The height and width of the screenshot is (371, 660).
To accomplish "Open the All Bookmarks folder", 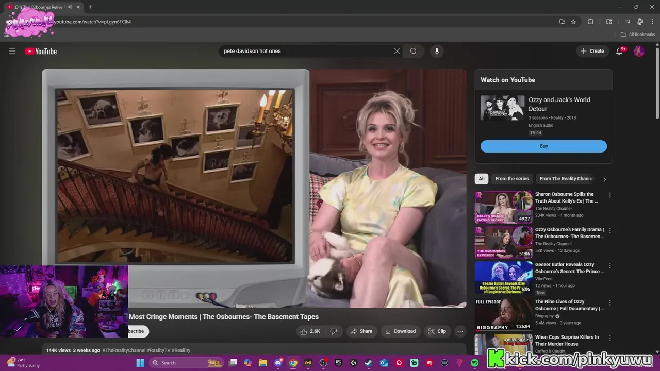I will coord(638,35).
